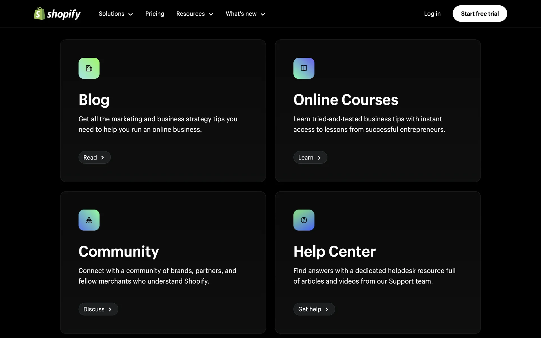Click the arrow next to Read
Image resolution: width=541 pixels, height=338 pixels.
coord(103,158)
